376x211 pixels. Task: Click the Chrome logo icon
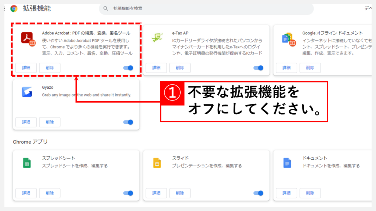coord(14,9)
